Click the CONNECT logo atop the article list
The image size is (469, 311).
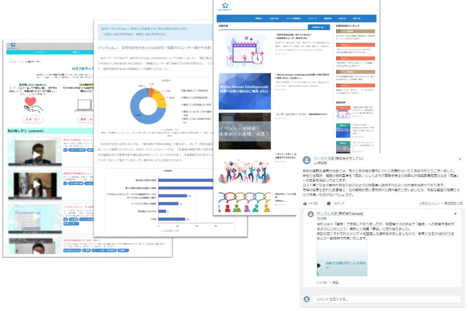click(226, 6)
